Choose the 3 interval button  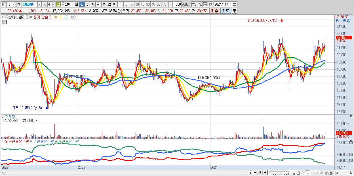click(x=126, y=5)
